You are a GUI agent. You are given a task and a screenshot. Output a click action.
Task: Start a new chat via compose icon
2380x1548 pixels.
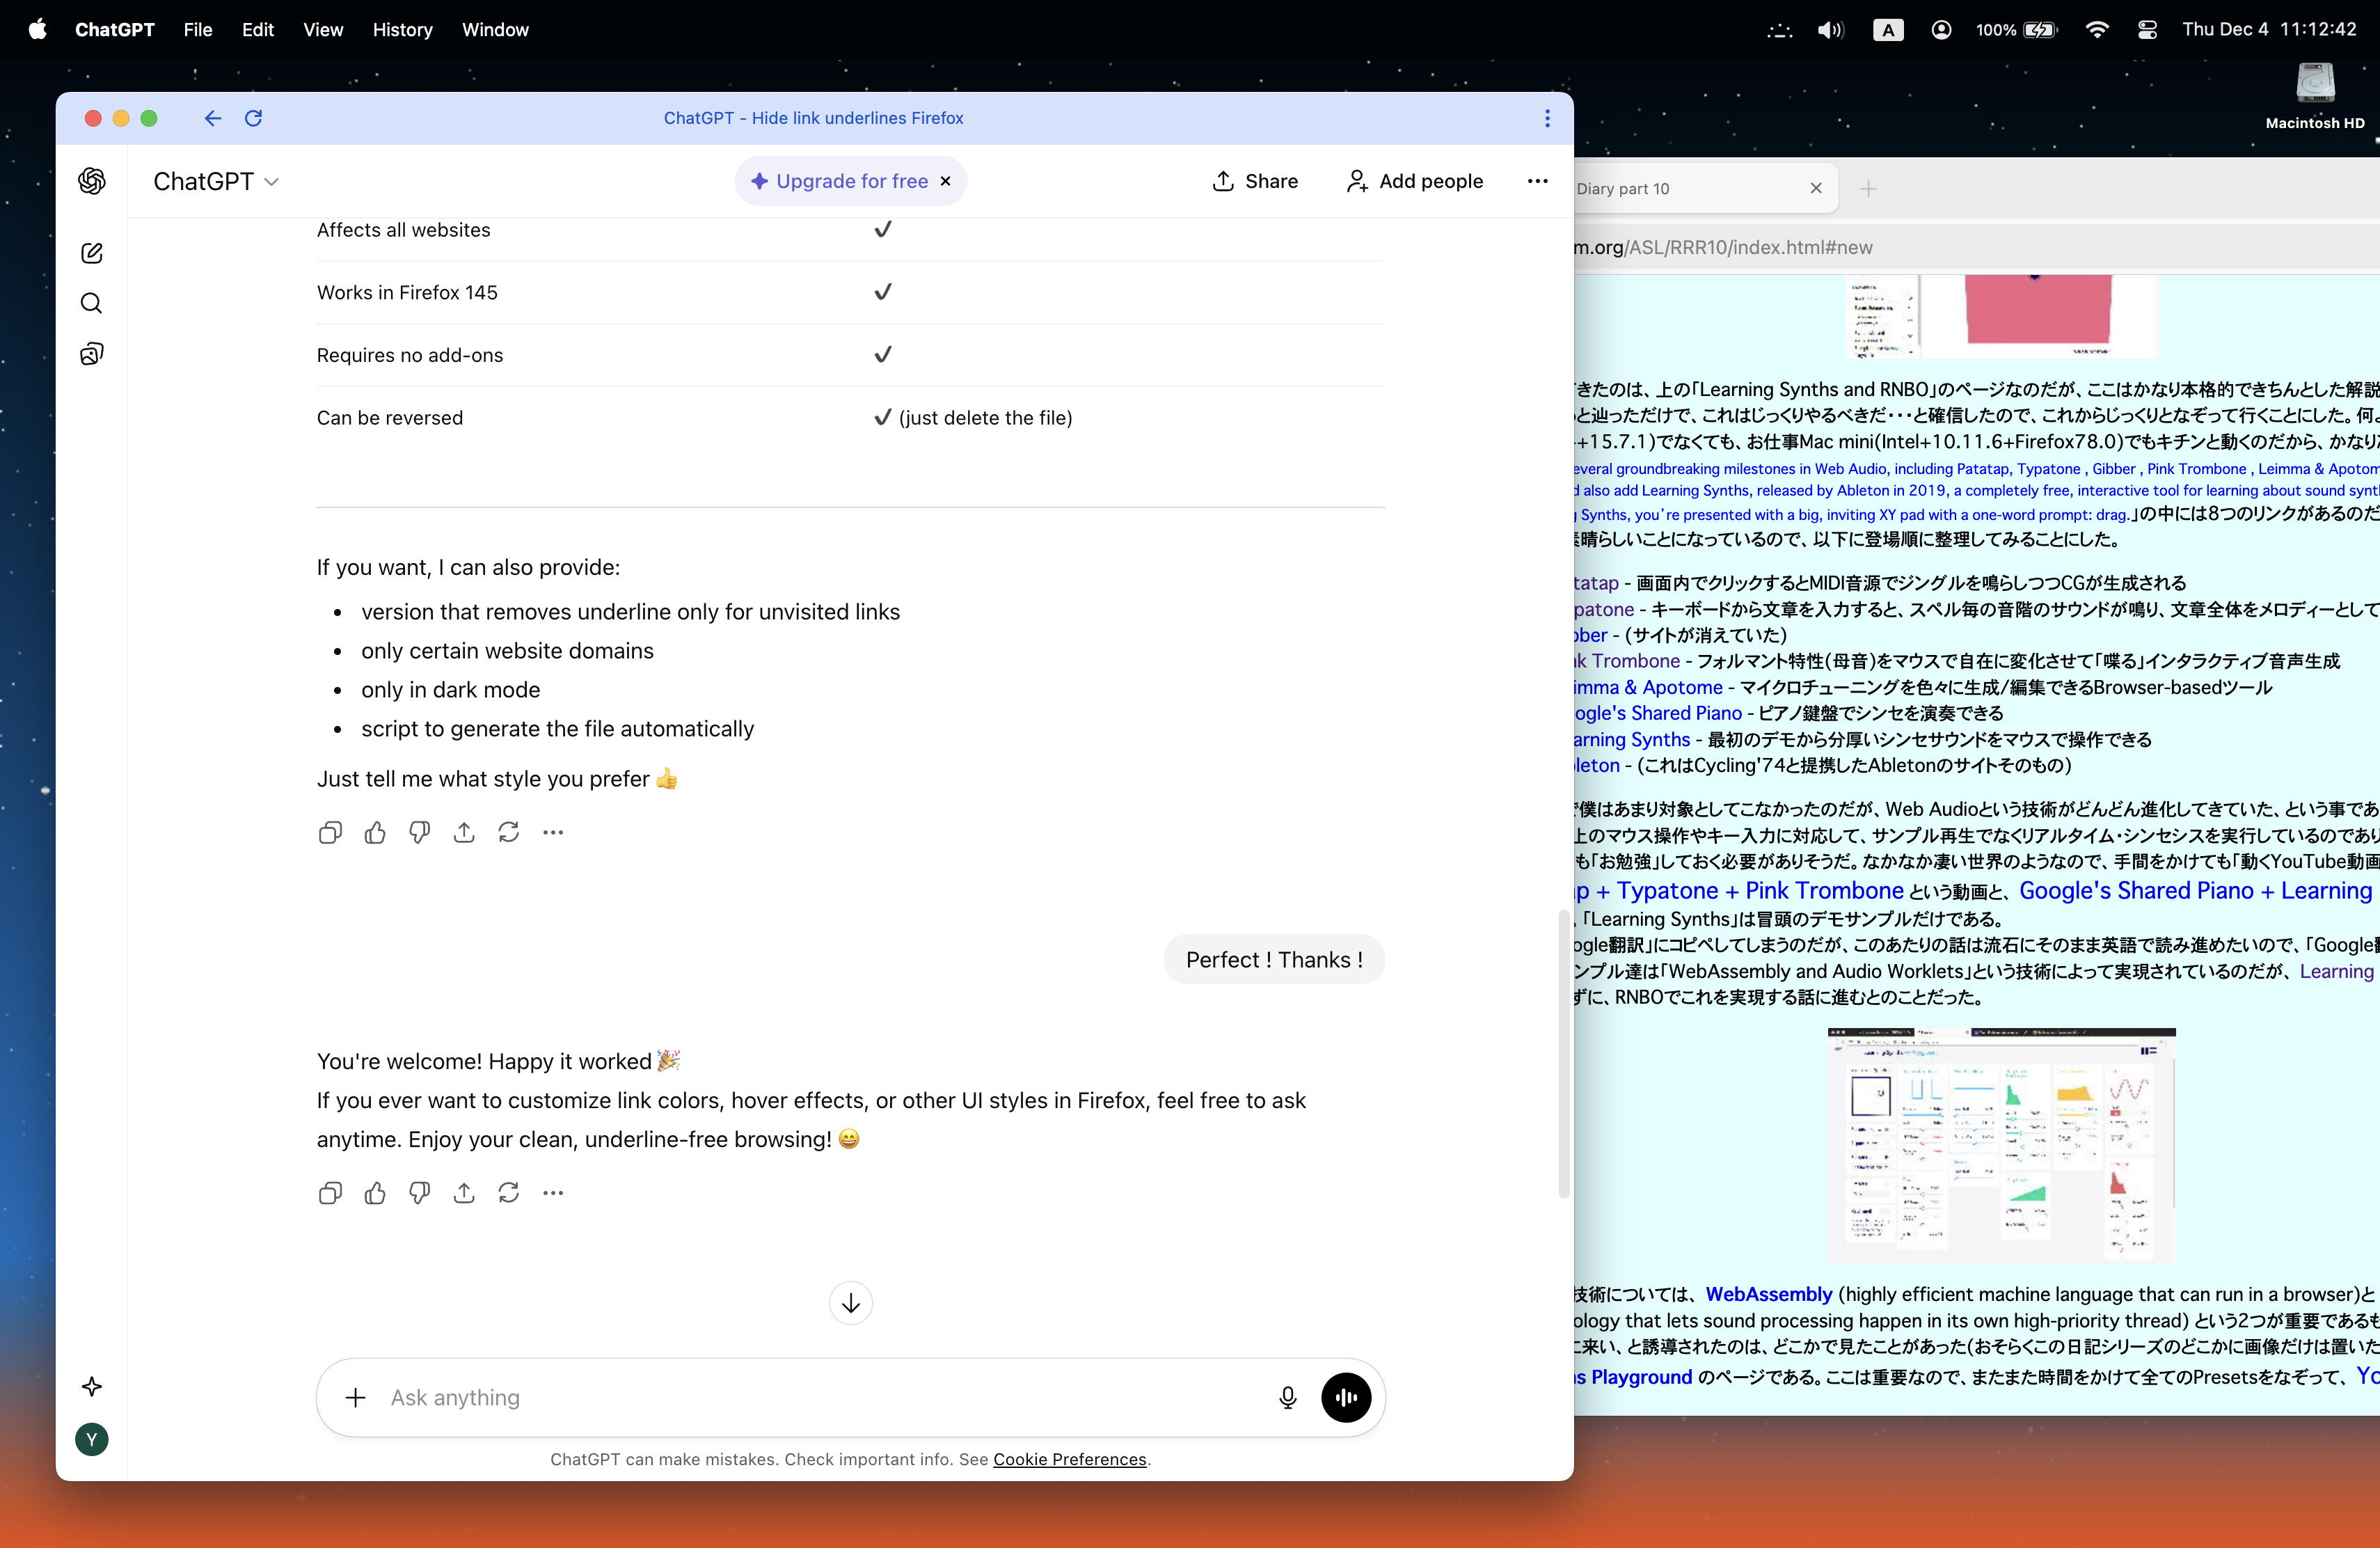tap(91, 253)
